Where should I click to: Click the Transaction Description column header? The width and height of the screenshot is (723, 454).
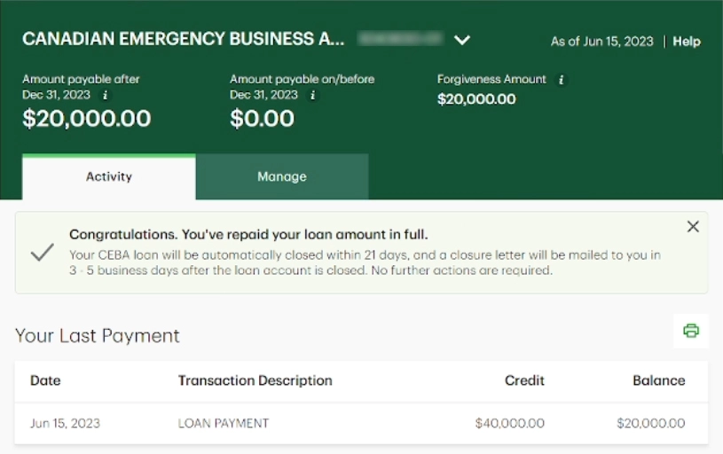[255, 380]
